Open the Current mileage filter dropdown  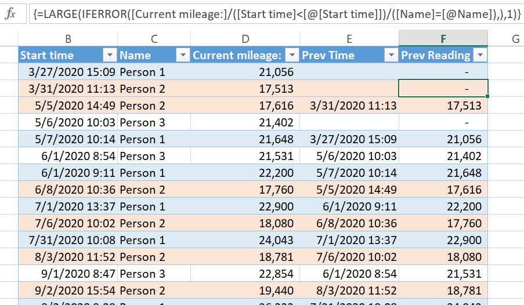click(x=292, y=55)
